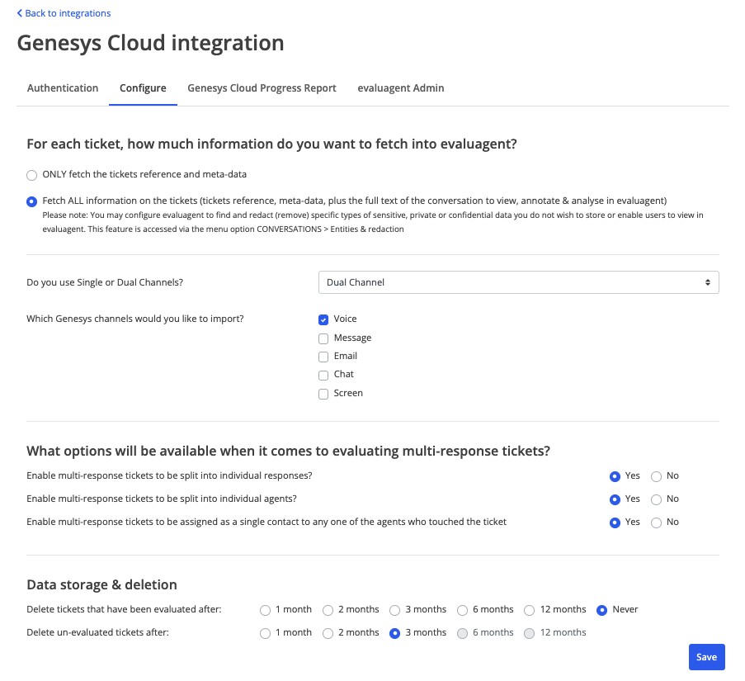Click 'Do you use Single or Dual Channels?' label
The image size is (745, 681).
click(105, 282)
